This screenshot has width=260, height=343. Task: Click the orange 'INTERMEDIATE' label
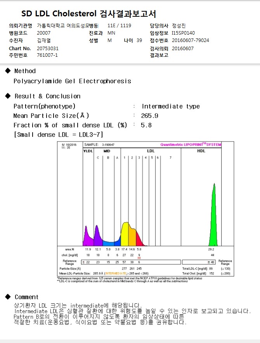[x=116, y=273]
